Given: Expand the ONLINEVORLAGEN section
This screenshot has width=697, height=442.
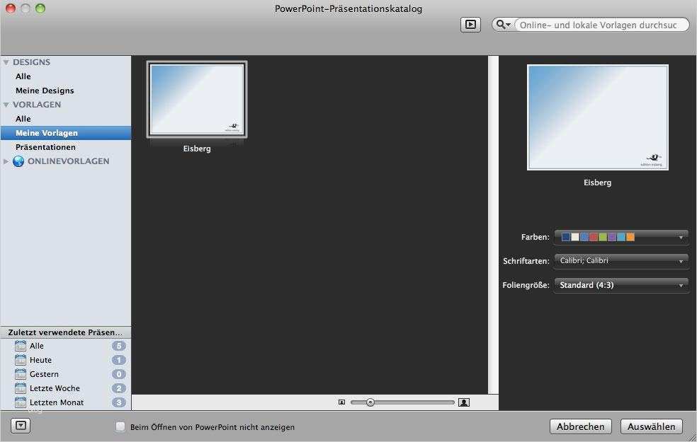Looking at the screenshot, I should pos(6,161).
